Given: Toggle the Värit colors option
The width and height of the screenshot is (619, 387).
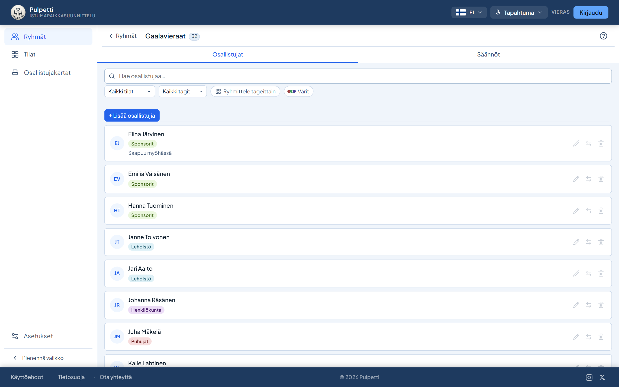Looking at the screenshot, I should pos(298,91).
